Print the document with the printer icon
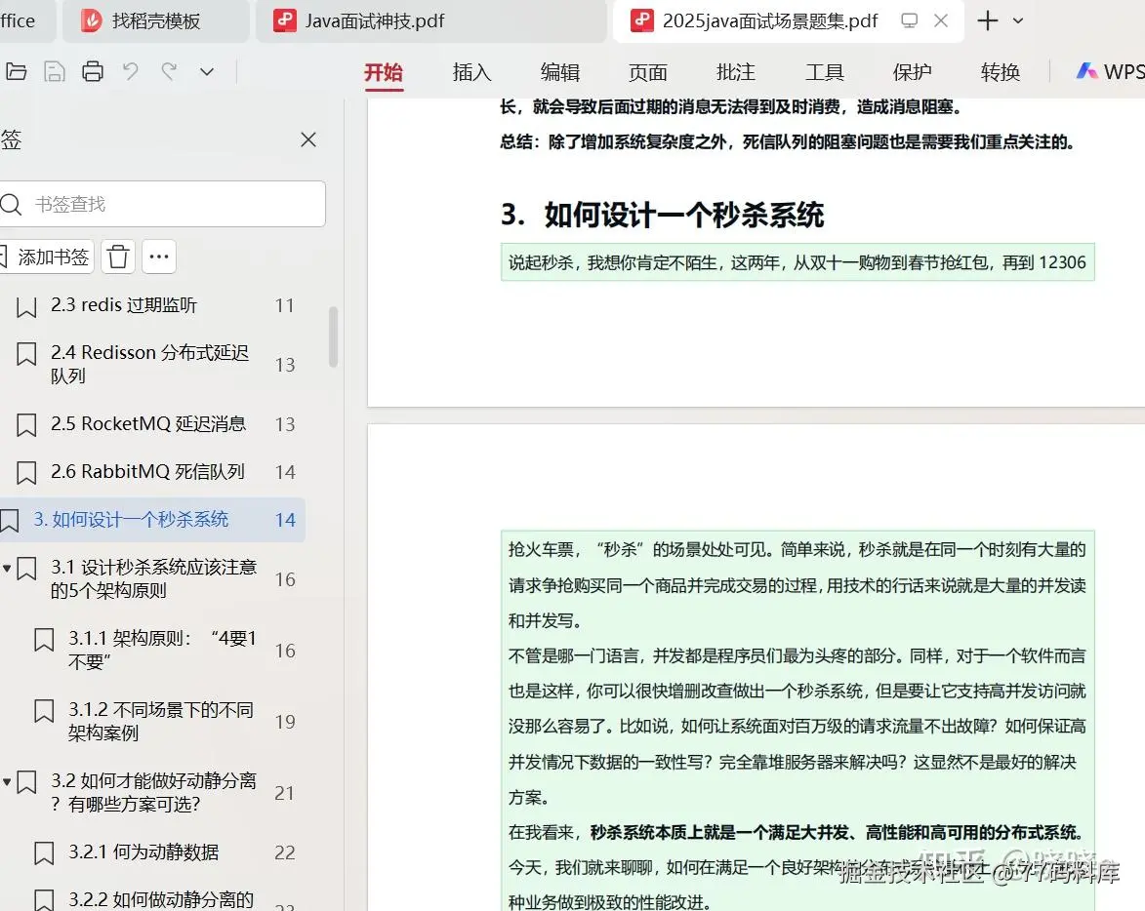The width and height of the screenshot is (1145, 911). (93, 71)
